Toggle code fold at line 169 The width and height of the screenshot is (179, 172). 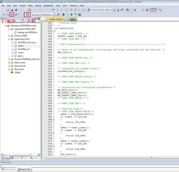pyautogui.click(x=54, y=119)
